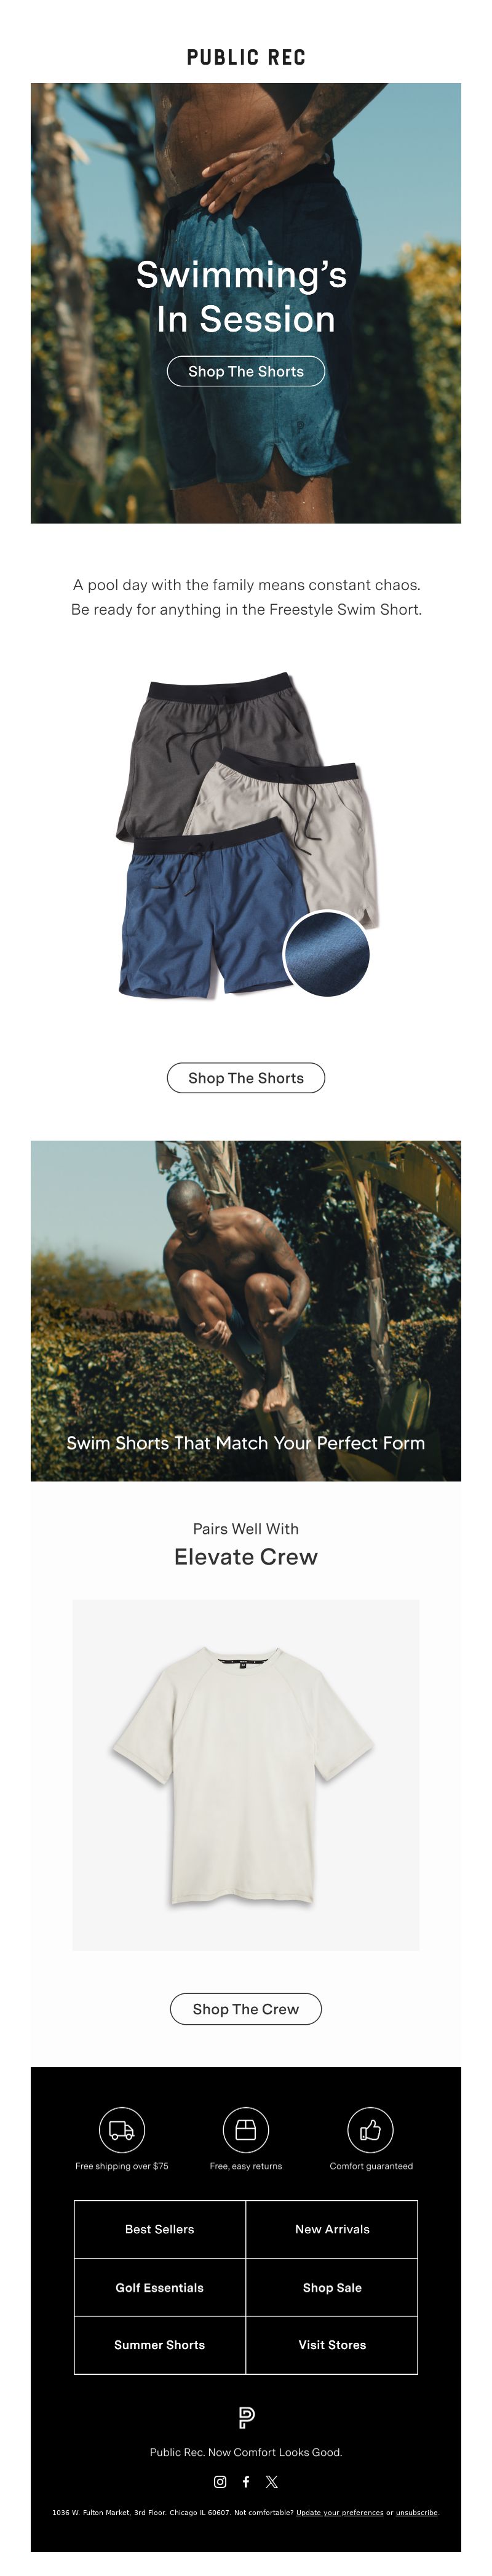Open Golf Essentials in footer
This screenshot has height=2576, width=492.
(160, 2287)
